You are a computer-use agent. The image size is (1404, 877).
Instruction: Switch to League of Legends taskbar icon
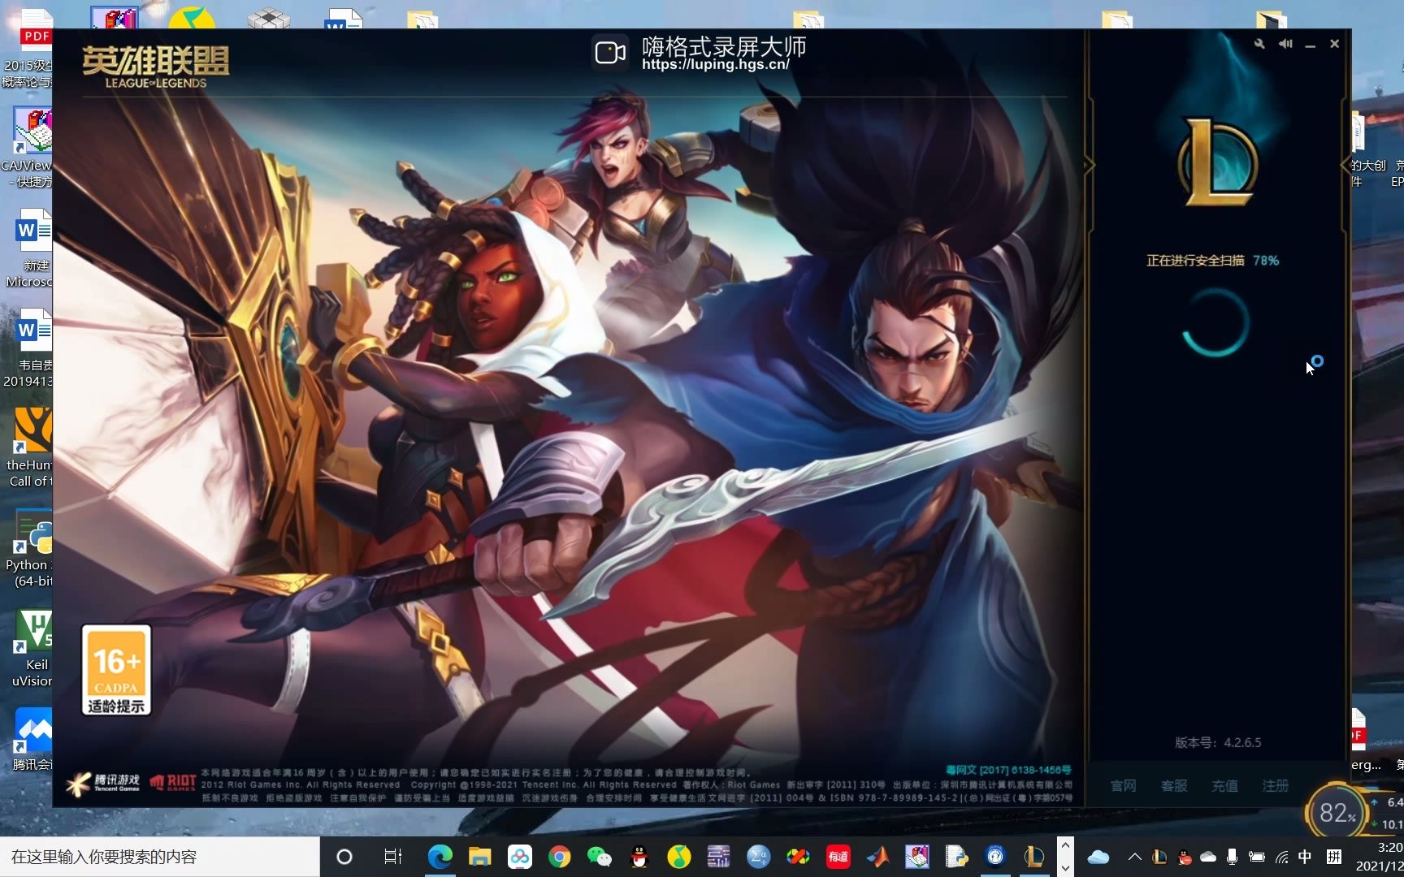(1033, 857)
